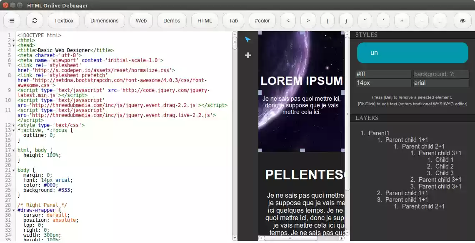Toggle the single-quote insert button
The height and width of the screenshot is (243, 475).
383,20
